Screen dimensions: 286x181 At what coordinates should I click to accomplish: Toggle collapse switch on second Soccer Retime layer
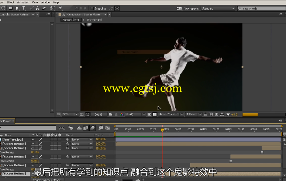[37, 148]
